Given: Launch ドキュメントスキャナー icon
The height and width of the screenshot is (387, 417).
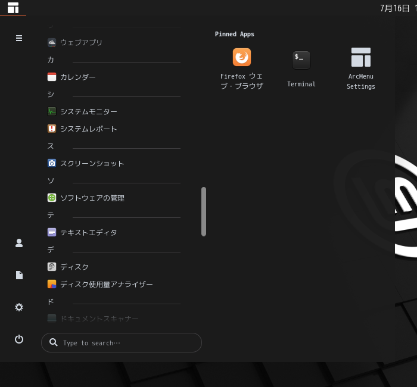Looking at the screenshot, I should pyautogui.click(x=52, y=318).
